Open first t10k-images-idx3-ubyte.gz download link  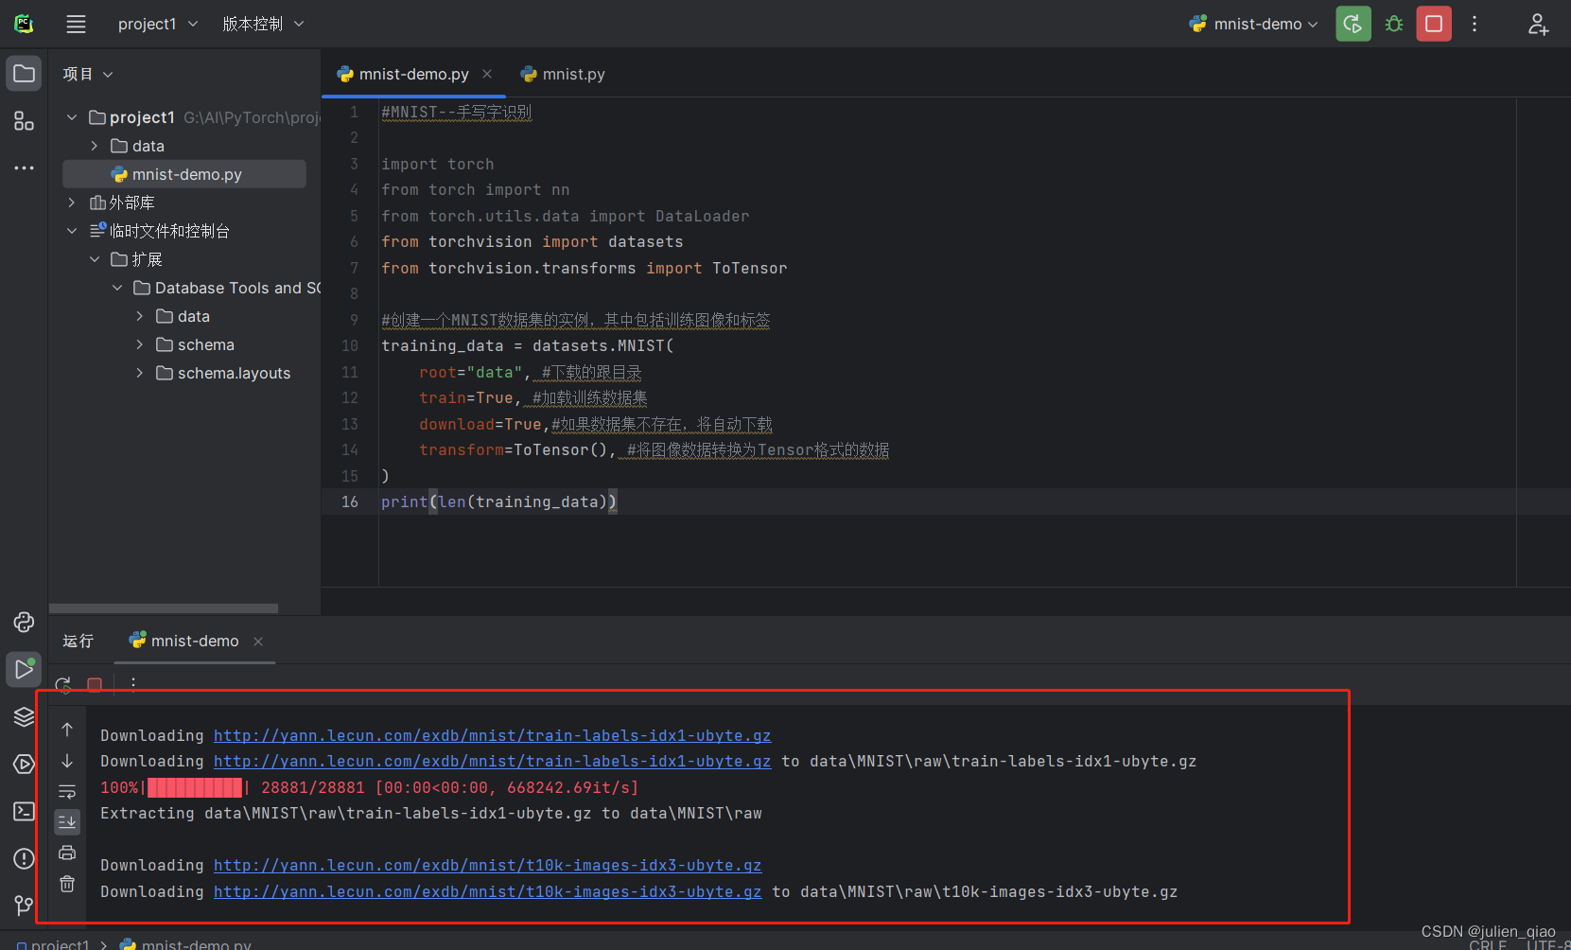point(487,865)
